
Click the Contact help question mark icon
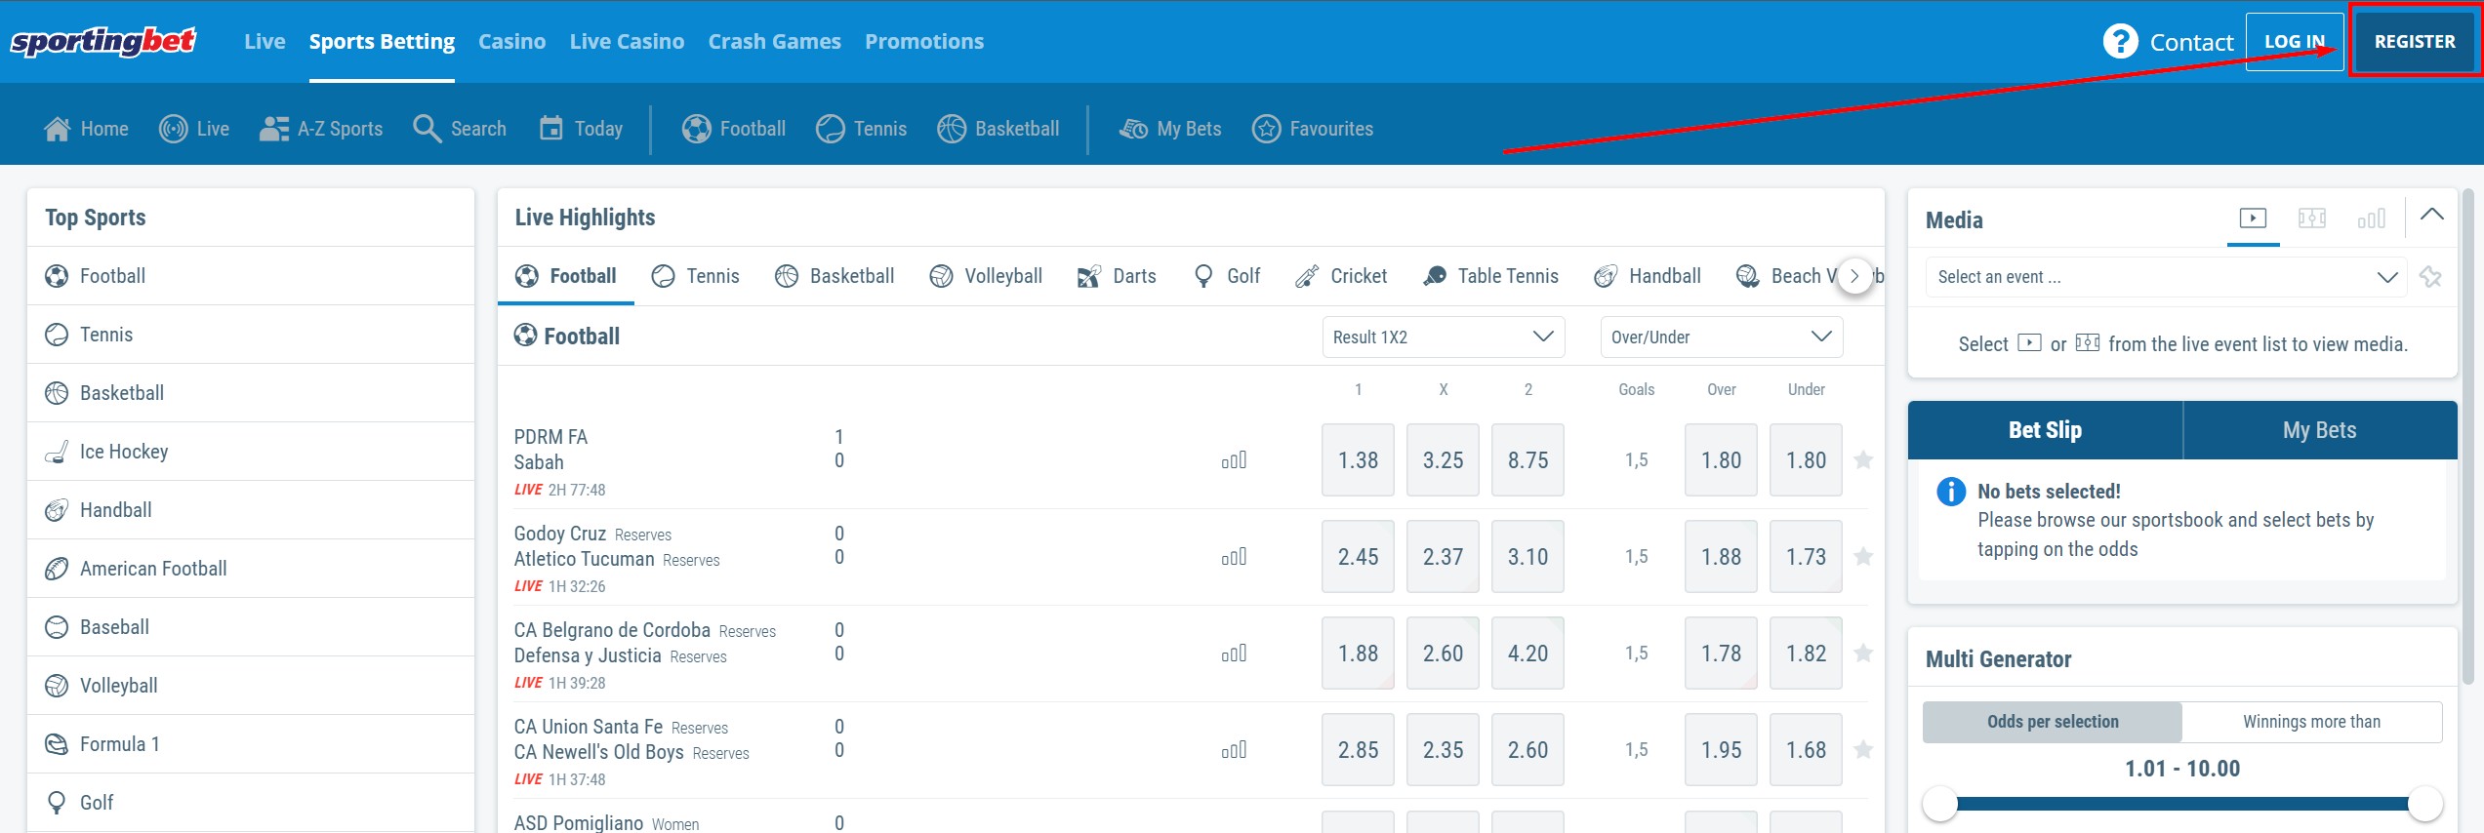[x=2119, y=42]
